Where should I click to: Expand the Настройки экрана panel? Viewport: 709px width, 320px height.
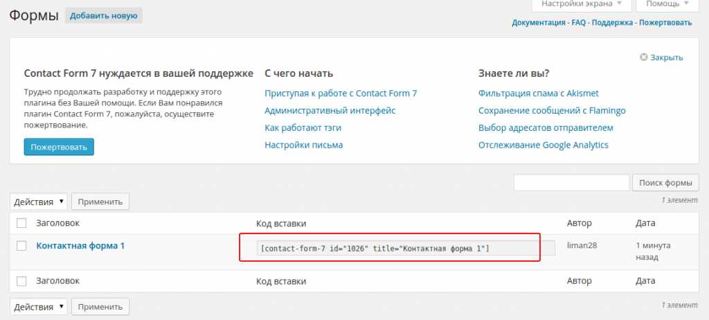click(582, 5)
